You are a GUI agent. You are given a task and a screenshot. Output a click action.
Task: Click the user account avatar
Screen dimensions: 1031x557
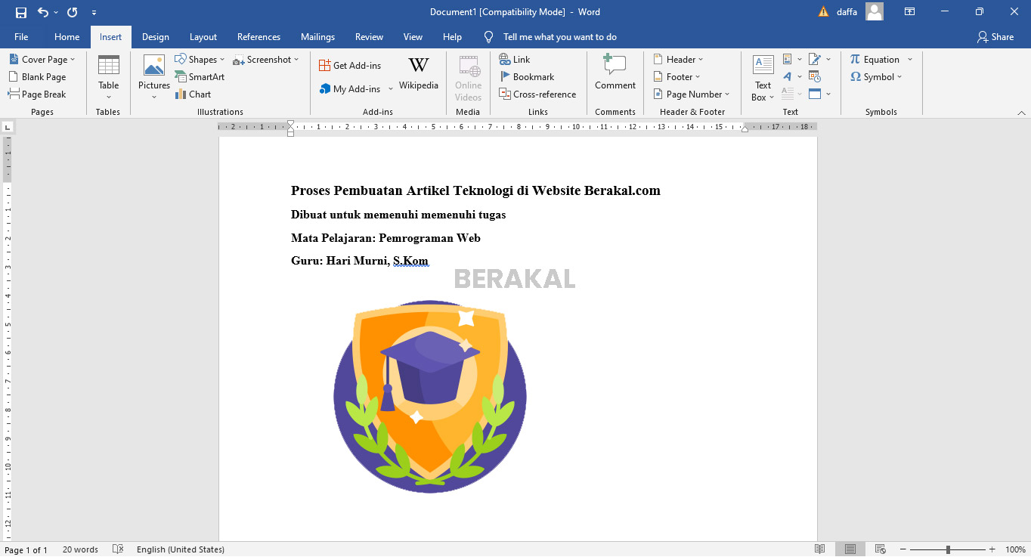875,11
